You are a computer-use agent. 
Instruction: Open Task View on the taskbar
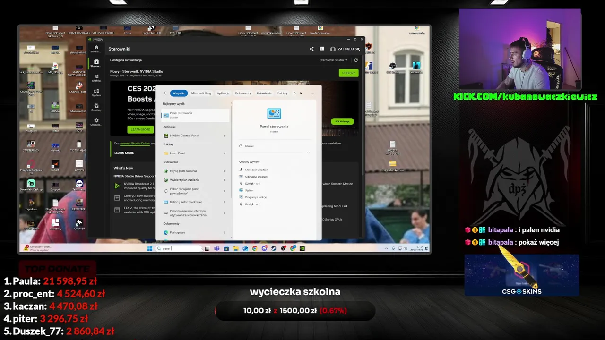(207, 248)
